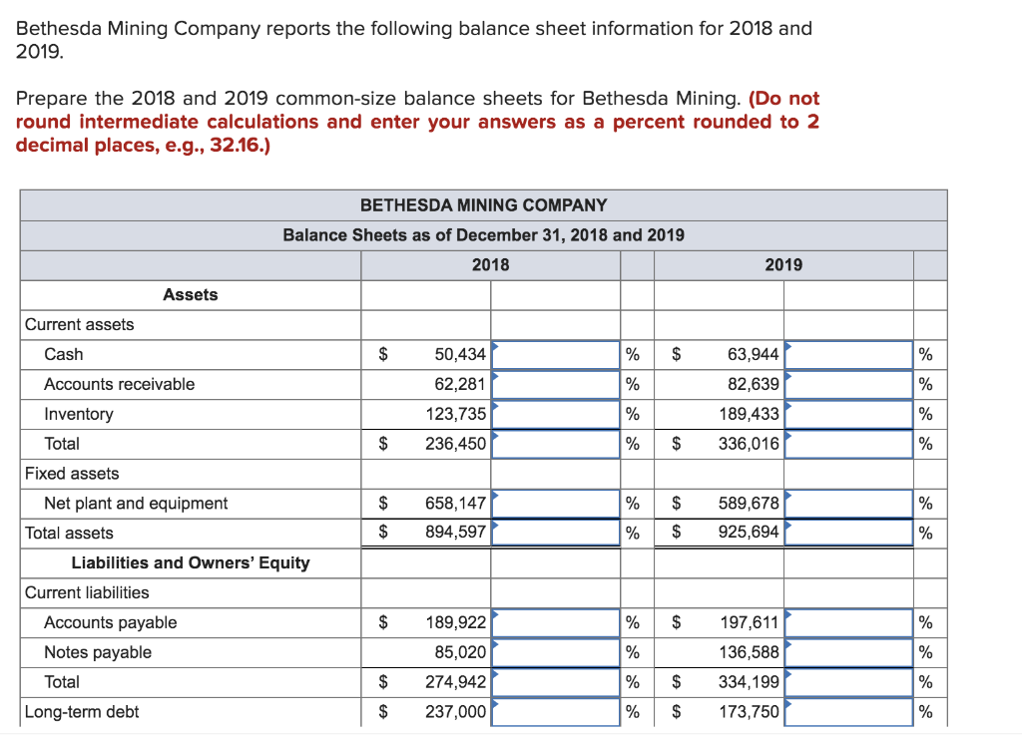Click the 2019 Cash percent input field

[848, 355]
